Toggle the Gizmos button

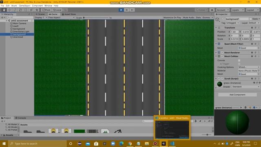[x=206, y=18]
